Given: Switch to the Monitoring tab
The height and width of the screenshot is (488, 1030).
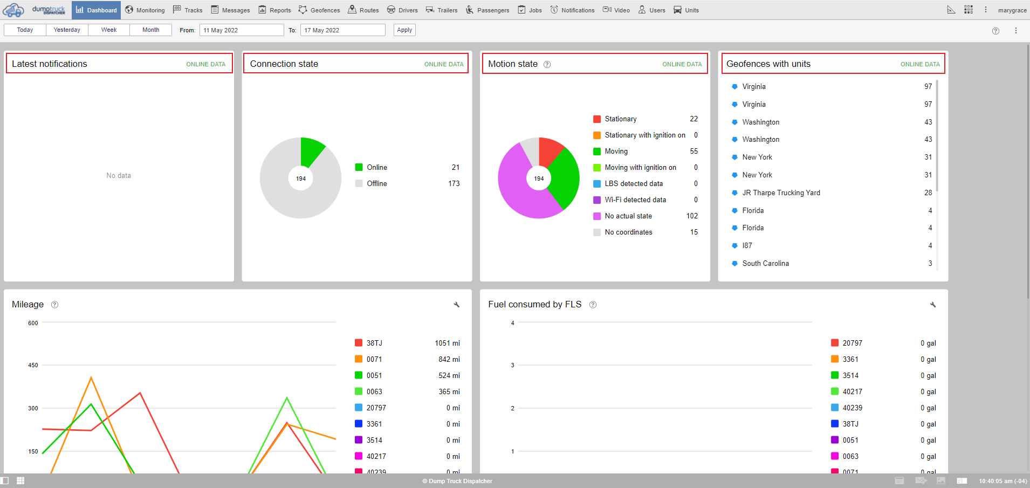Looking at the screenshot, I should pos(145,10).
